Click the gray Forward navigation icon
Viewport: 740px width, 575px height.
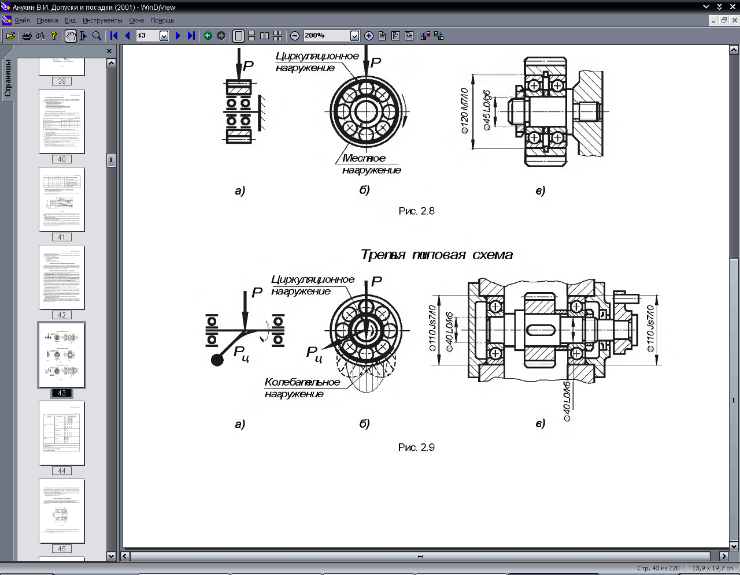[221, 36]
